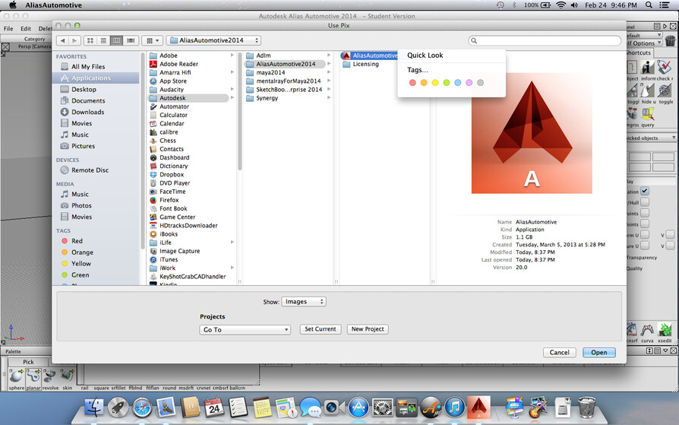Expand the iWork folder arrow
The width and height of the screenshot is (679, 425).
point(232,268)
